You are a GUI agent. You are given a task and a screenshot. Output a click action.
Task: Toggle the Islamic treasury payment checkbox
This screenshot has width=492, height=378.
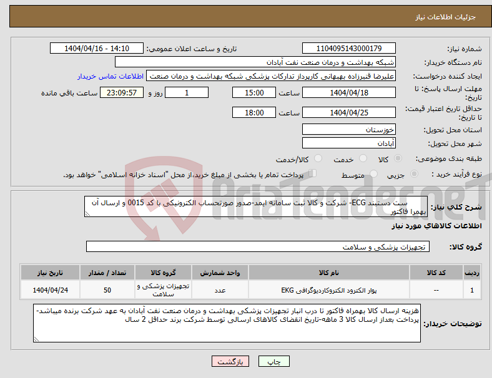click(313, 173)
